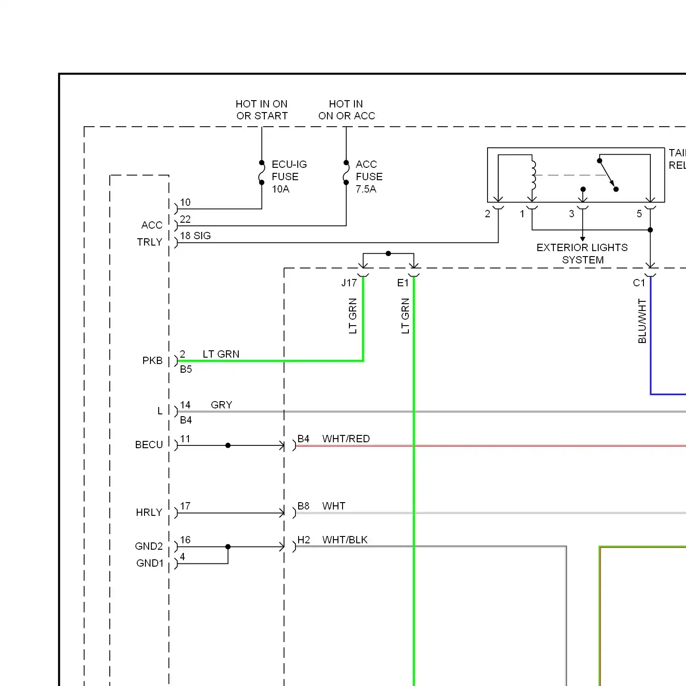The width and height of the screenshot is (686, 686).
Task: Click the WHT/RED wire label
Action: (346, 439)
